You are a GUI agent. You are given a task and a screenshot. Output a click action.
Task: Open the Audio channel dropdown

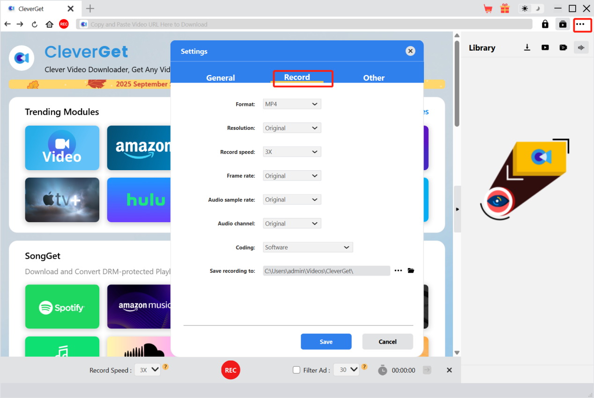pos(292,224)
